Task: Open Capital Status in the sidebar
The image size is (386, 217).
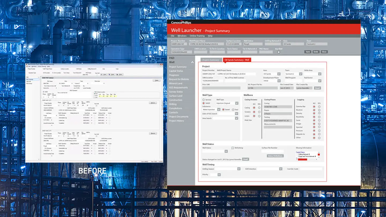Action: tap(176, 71)
